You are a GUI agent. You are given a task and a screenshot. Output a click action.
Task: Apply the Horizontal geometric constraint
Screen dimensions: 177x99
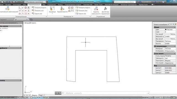[x=26, y=11]
